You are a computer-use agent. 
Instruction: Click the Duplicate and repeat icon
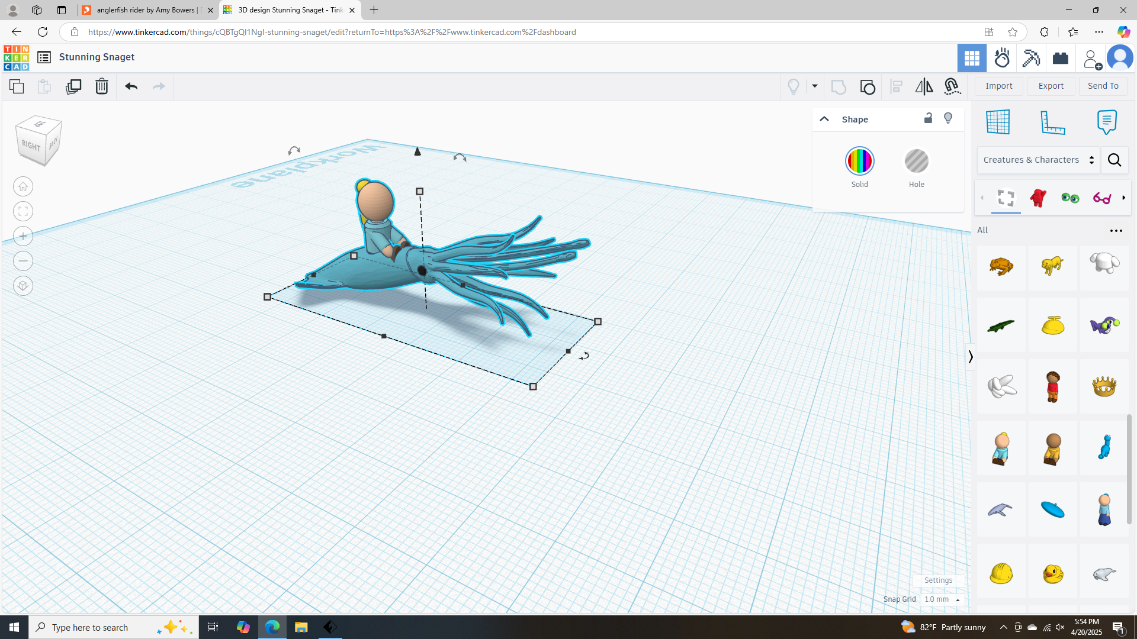73,86
